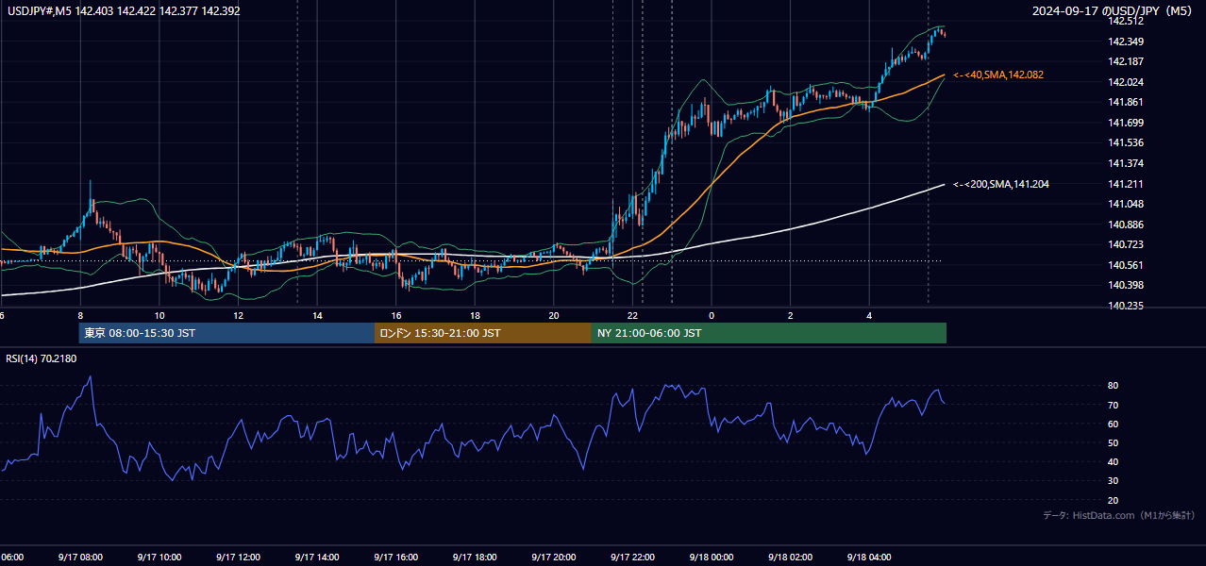Click the NY 21:00-06:00 JST session bar
The image size is (1206, 566).
769,333
